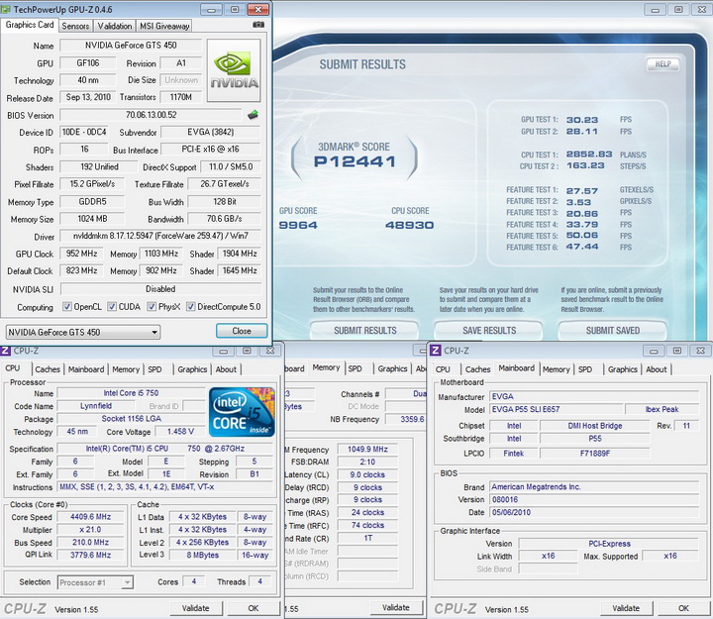The width and height of the screenshot is (713, 619).
Task: Open CPU tab in right CPU-Z window
Action: tap(443, 369)
